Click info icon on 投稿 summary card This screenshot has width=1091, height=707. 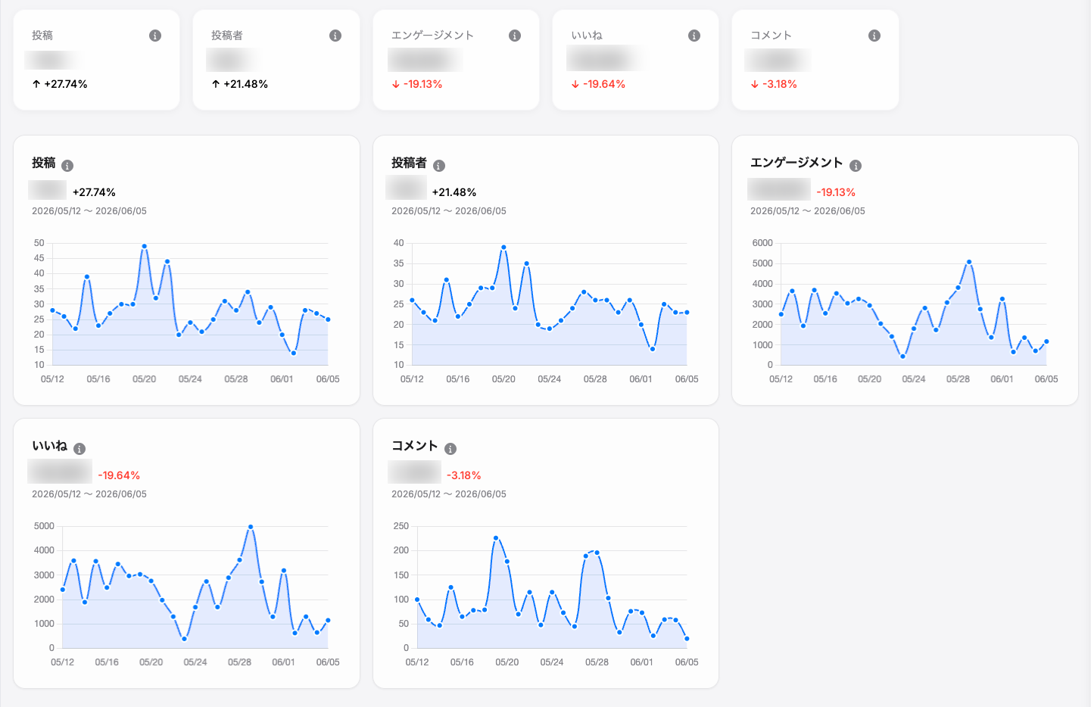click(155, 36)
